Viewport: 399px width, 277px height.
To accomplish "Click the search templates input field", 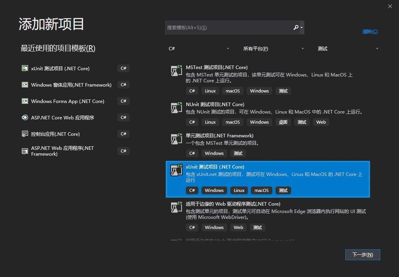I will 228,28.
